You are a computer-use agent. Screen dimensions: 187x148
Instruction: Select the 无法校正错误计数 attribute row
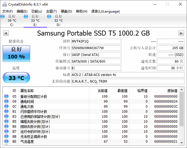91,137
